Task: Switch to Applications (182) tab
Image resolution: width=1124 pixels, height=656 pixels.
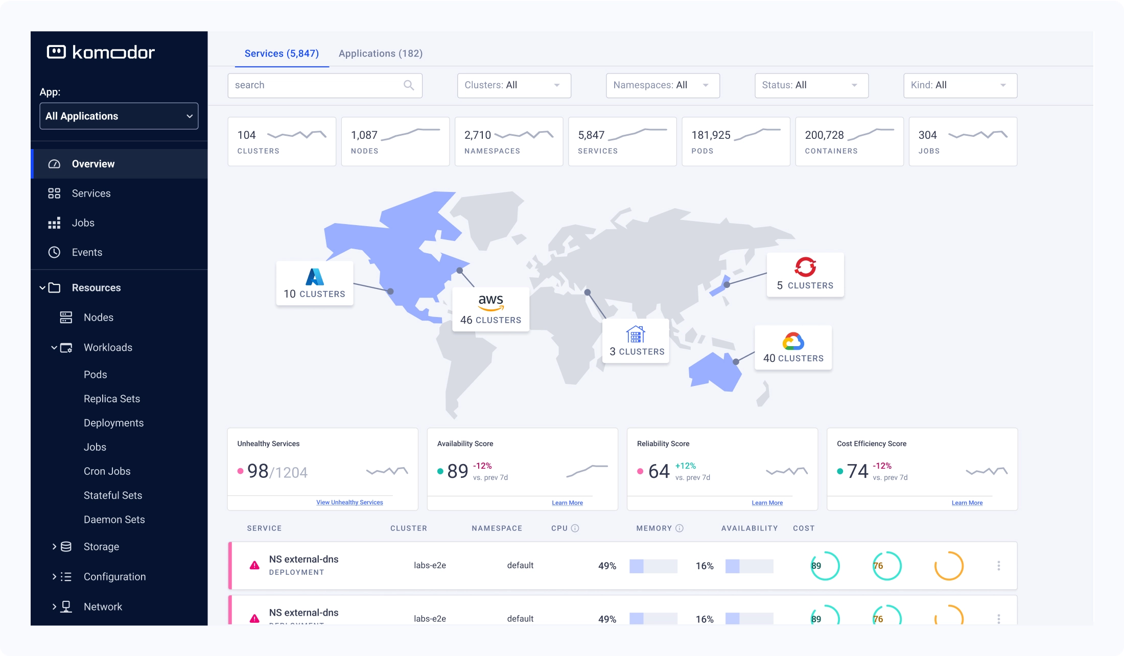Action: 381,54
